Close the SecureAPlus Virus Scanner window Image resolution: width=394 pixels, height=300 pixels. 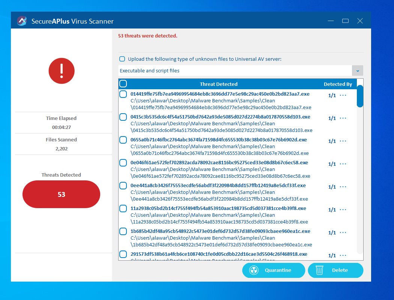point(360,21)
